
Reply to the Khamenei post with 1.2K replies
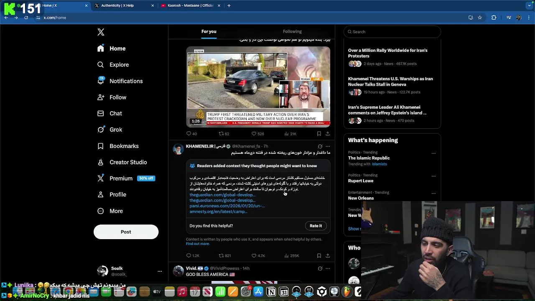click(x=193, y=255)
